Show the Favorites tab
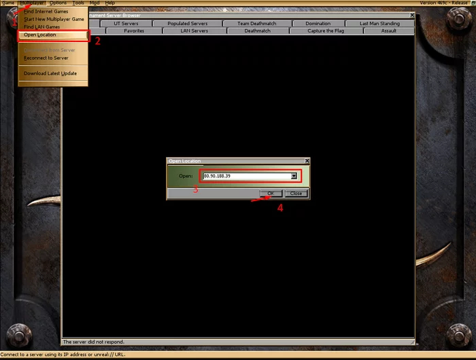 pyautogui.click(x=134, y=31)
